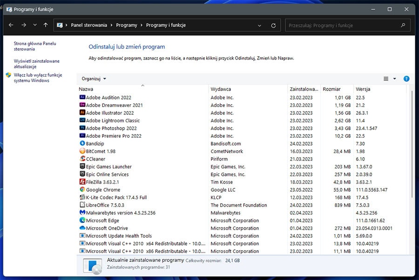Click the K-Lite Codec Pack icon

[x=82, y=197]
